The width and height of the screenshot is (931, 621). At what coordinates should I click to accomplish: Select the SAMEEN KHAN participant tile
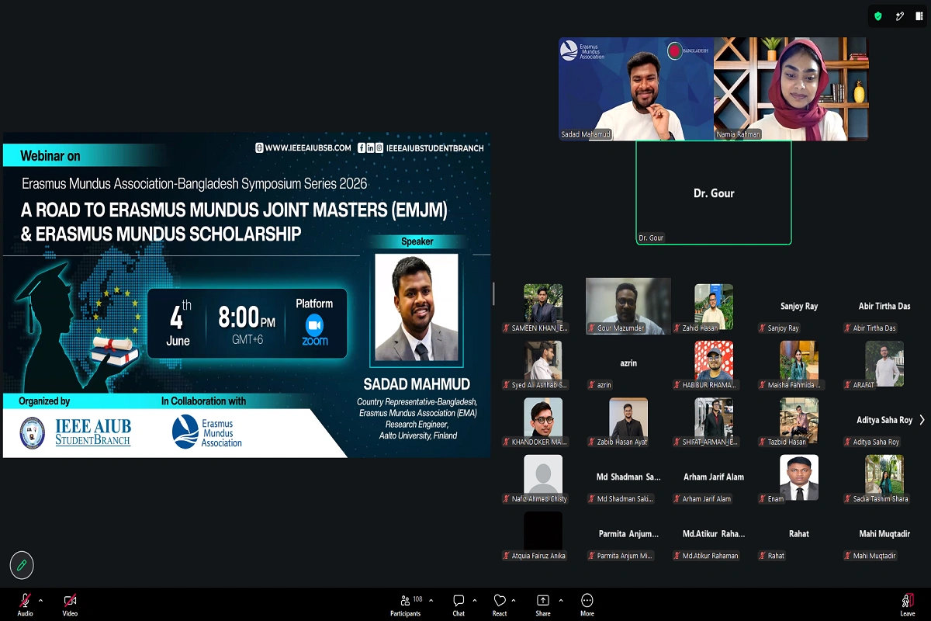tap(543, 308)
